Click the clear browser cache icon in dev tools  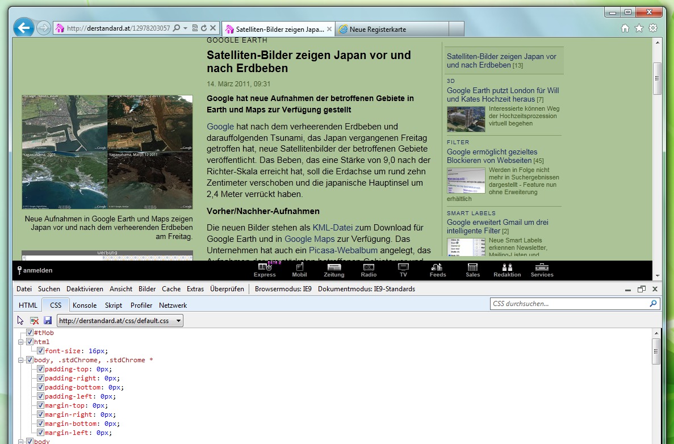click(35, 320)
